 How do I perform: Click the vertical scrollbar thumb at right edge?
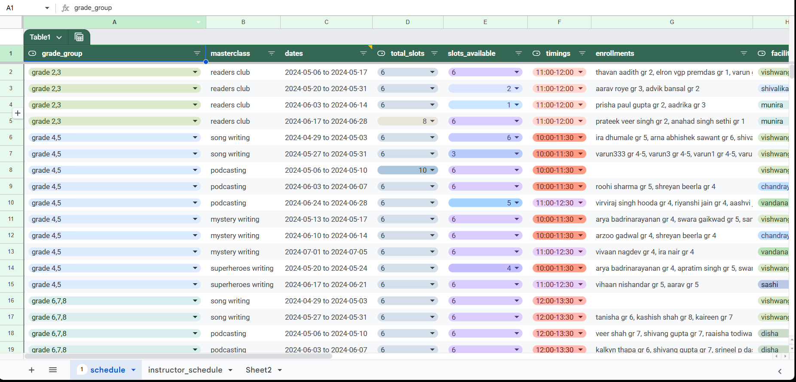tap(792, 71)
